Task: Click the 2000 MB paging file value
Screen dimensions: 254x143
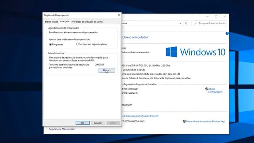Action: 100,64
